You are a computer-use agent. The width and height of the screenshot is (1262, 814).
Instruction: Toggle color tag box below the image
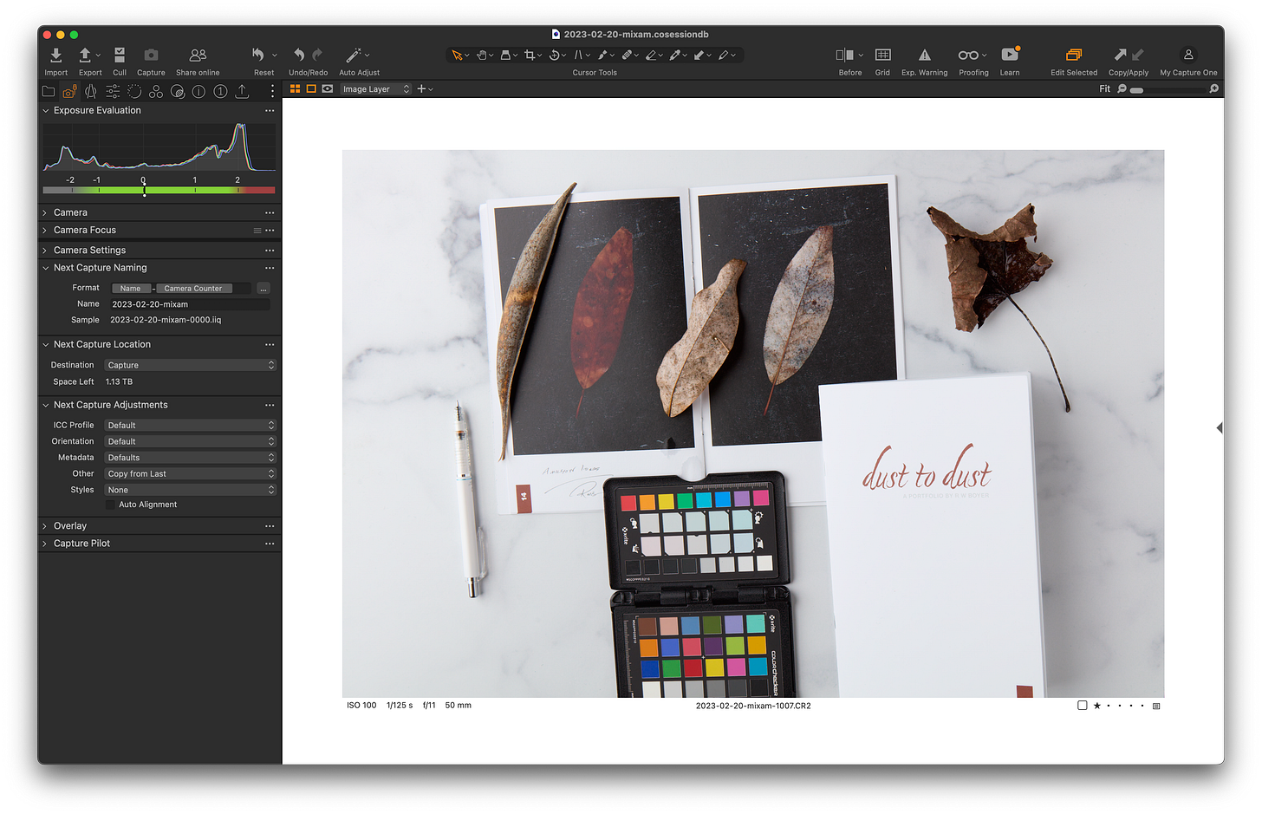[x=1082, y=706]
